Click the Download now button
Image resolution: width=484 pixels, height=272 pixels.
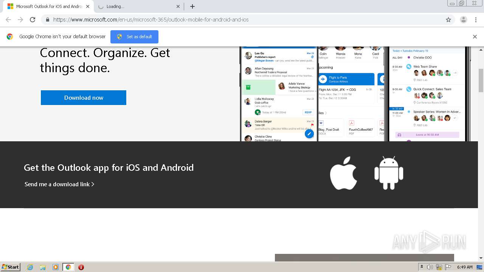tap(84, 97)
